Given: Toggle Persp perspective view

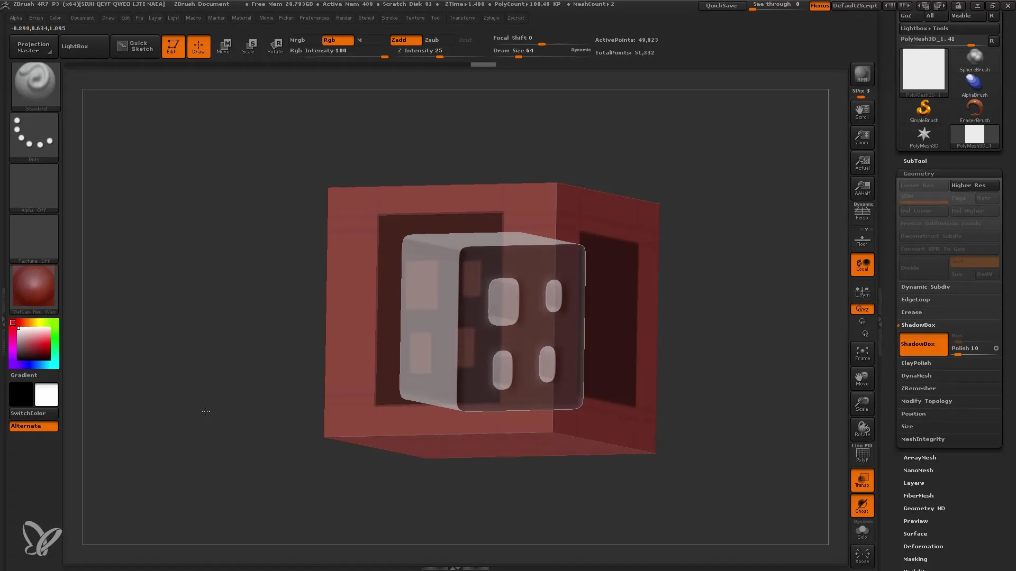Looking at the screenshot, I should [862, 211].
